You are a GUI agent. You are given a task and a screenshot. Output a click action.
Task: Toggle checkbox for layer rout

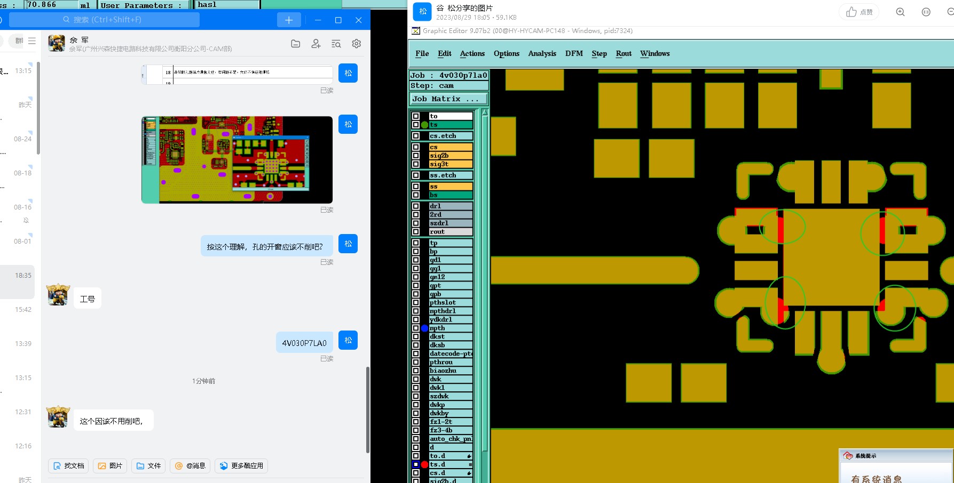coord(416,232)
